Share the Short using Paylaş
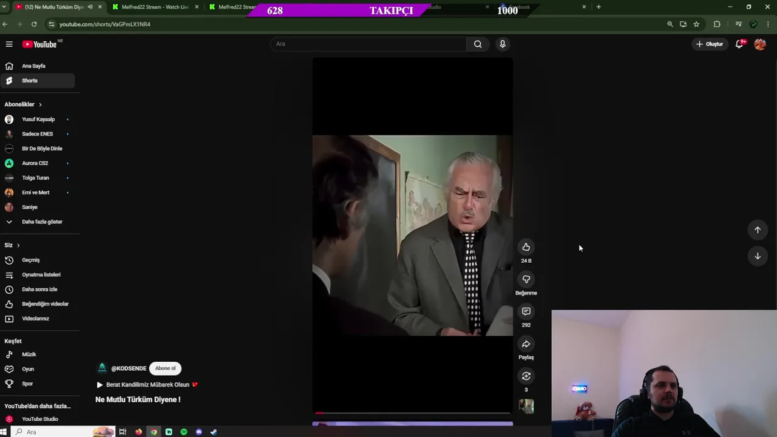 pos(526,344)
